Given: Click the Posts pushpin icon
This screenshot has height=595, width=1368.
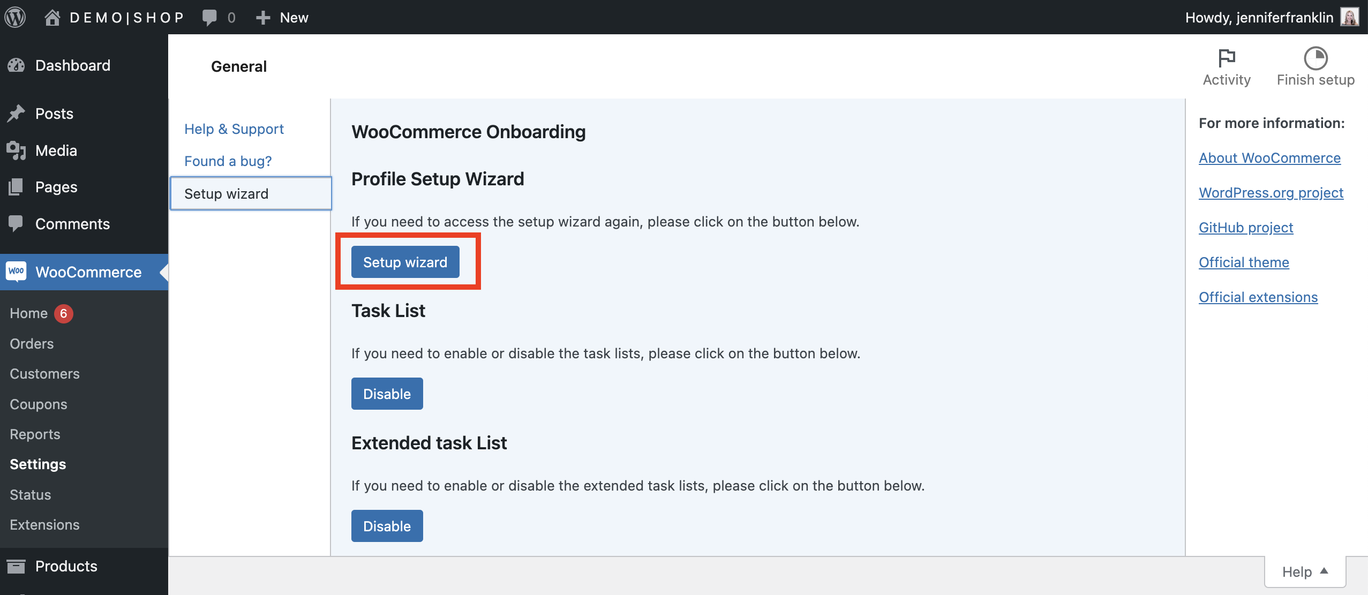Looking at the screenshot, I should coord(16,114).
